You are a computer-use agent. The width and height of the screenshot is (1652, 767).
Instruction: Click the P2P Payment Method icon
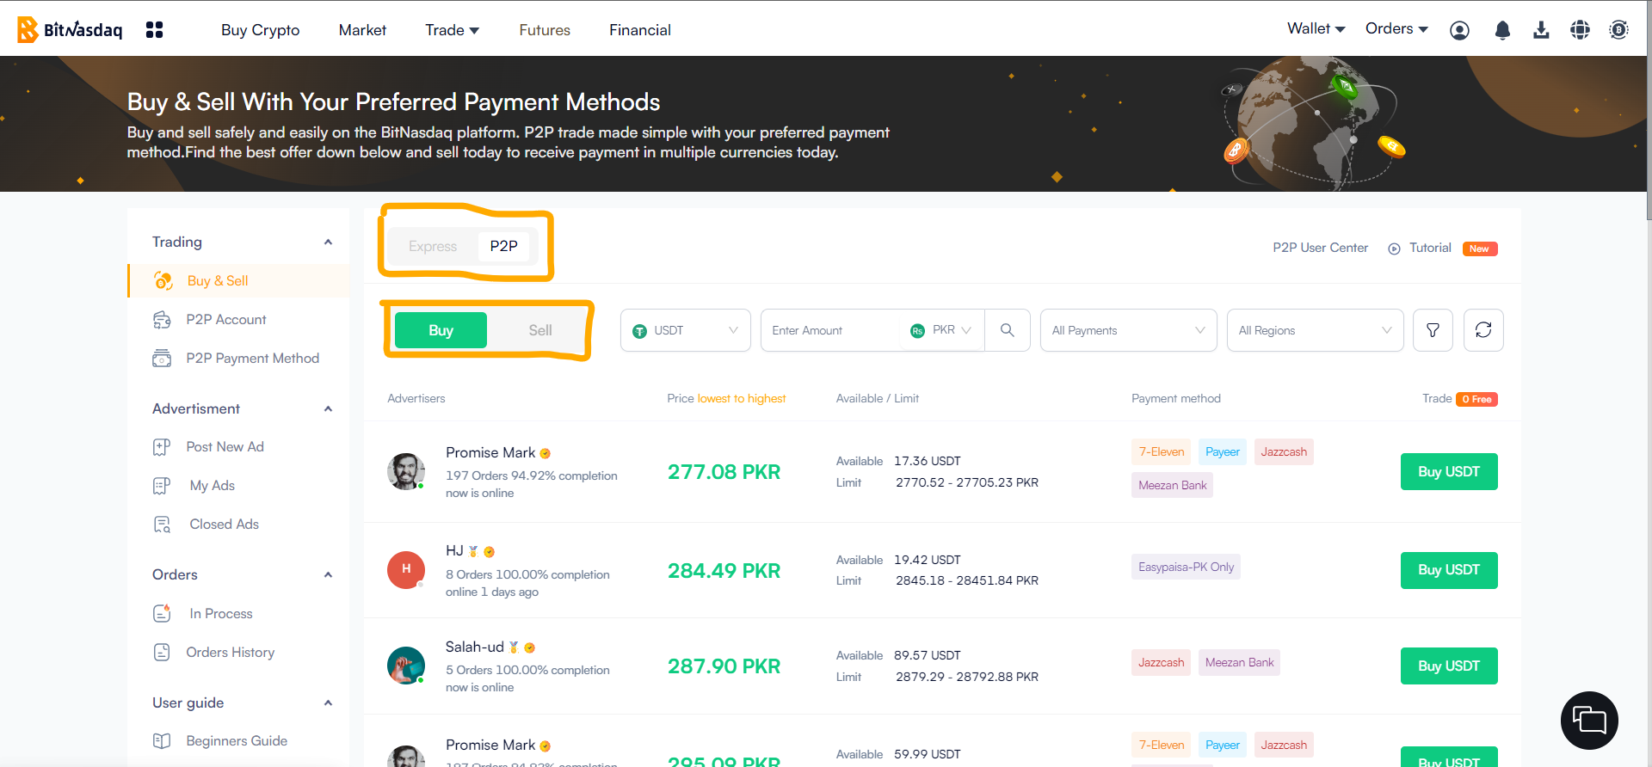coord(162,359)
